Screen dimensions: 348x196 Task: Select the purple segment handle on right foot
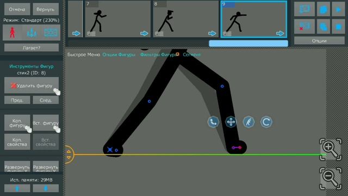coord(237,148)
